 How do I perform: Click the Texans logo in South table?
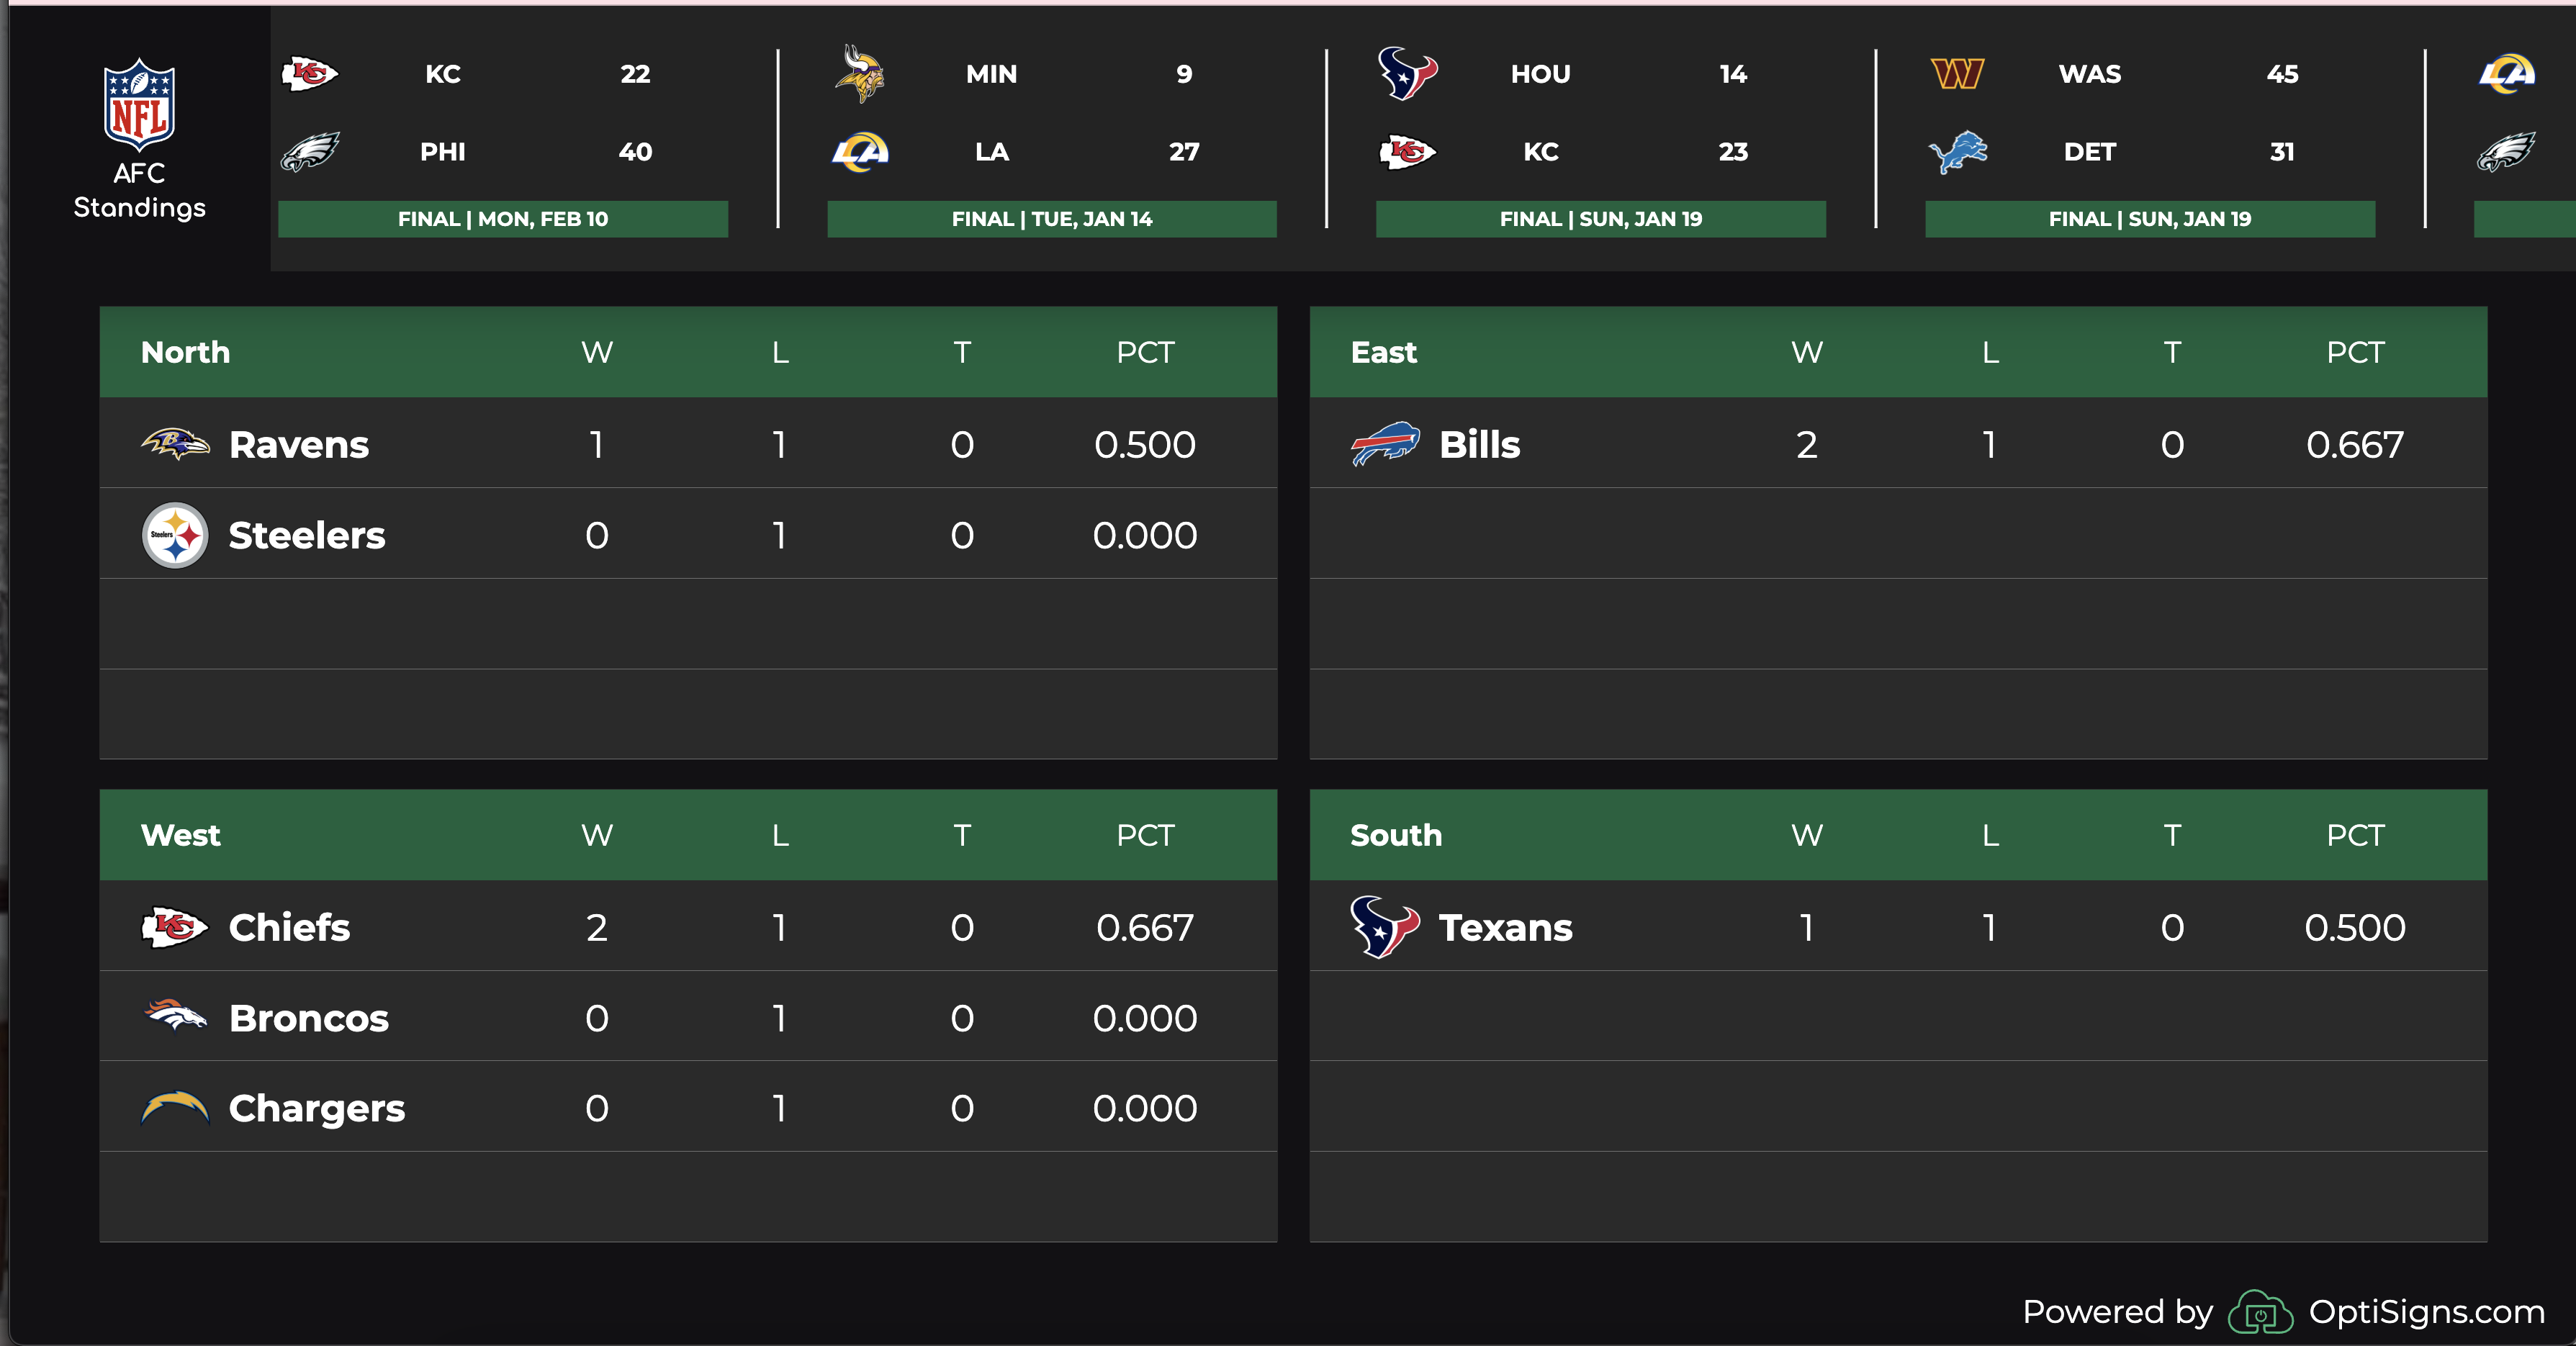(x=1385, y=927)
